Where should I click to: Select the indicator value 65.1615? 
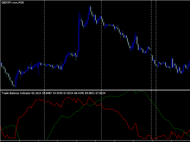(x=36, y=93)
